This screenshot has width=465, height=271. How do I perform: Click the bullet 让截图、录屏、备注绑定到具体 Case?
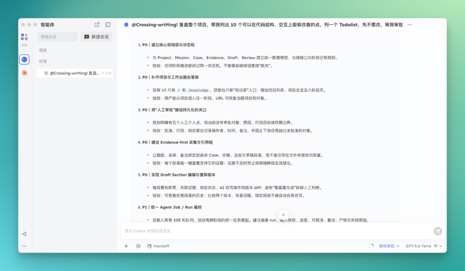click(238, 155)
